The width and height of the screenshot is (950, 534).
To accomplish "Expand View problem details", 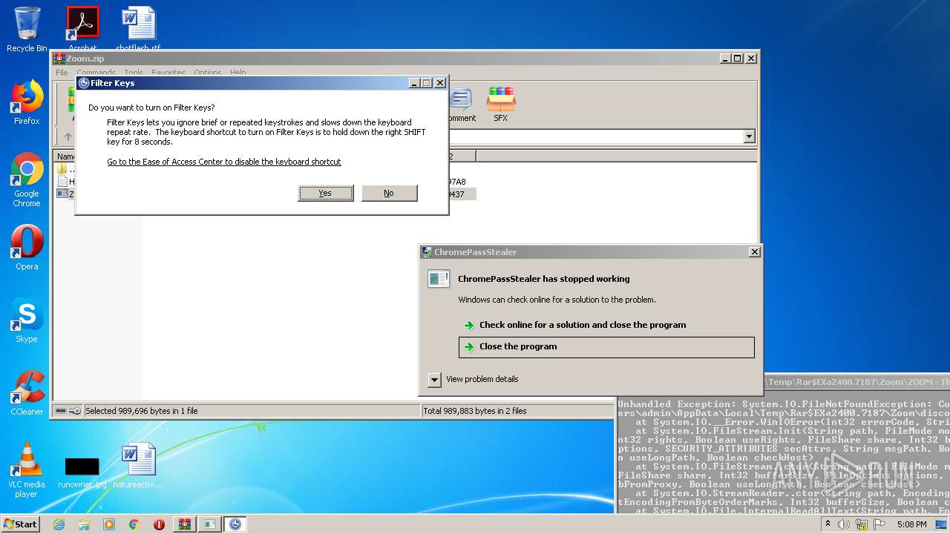I will 435,380.
